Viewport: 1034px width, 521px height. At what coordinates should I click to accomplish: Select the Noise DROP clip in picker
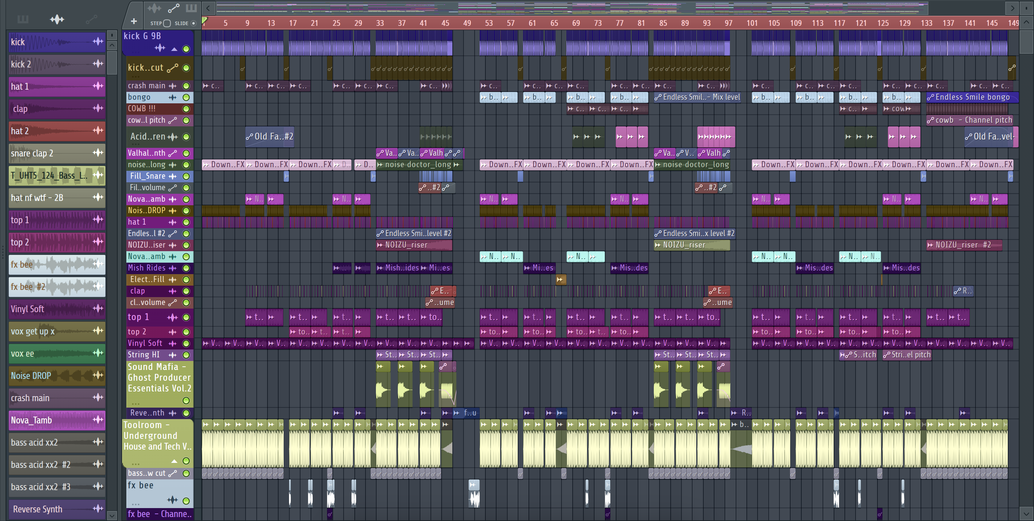(x=57, y=376)
